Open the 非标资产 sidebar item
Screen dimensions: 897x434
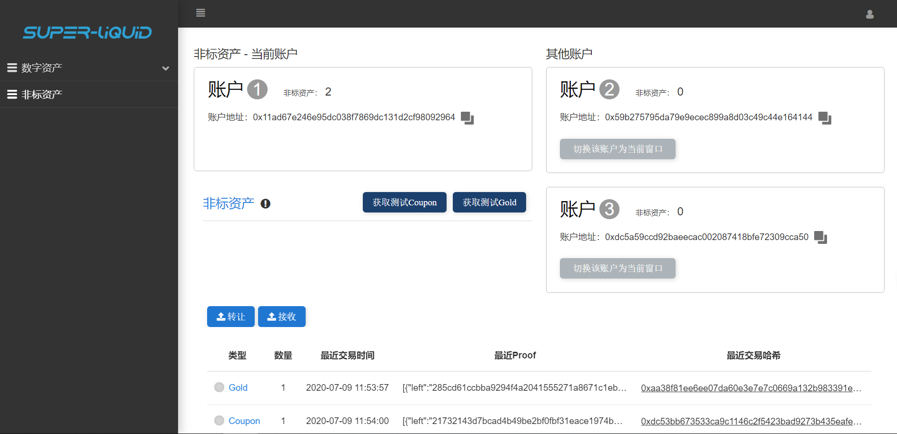click(x=42, y=95)
